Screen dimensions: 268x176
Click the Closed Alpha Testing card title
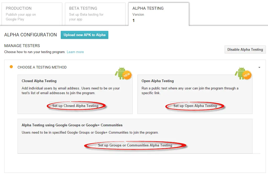click(x=39, y=81)
